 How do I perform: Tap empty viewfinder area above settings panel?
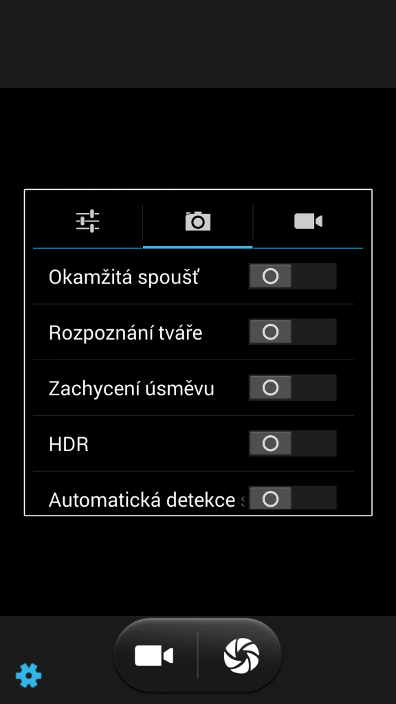(x=198, y=138)
